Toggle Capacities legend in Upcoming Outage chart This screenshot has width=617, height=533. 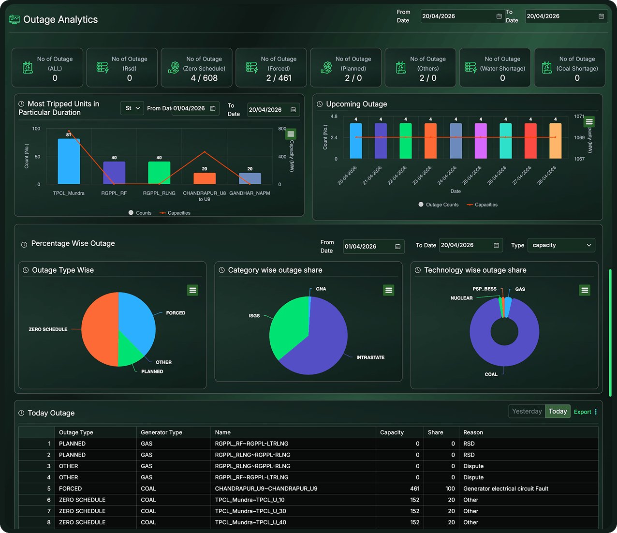482,205
